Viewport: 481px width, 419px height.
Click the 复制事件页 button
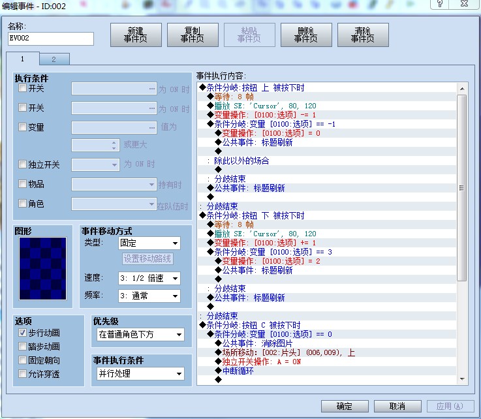coord(193,35)
